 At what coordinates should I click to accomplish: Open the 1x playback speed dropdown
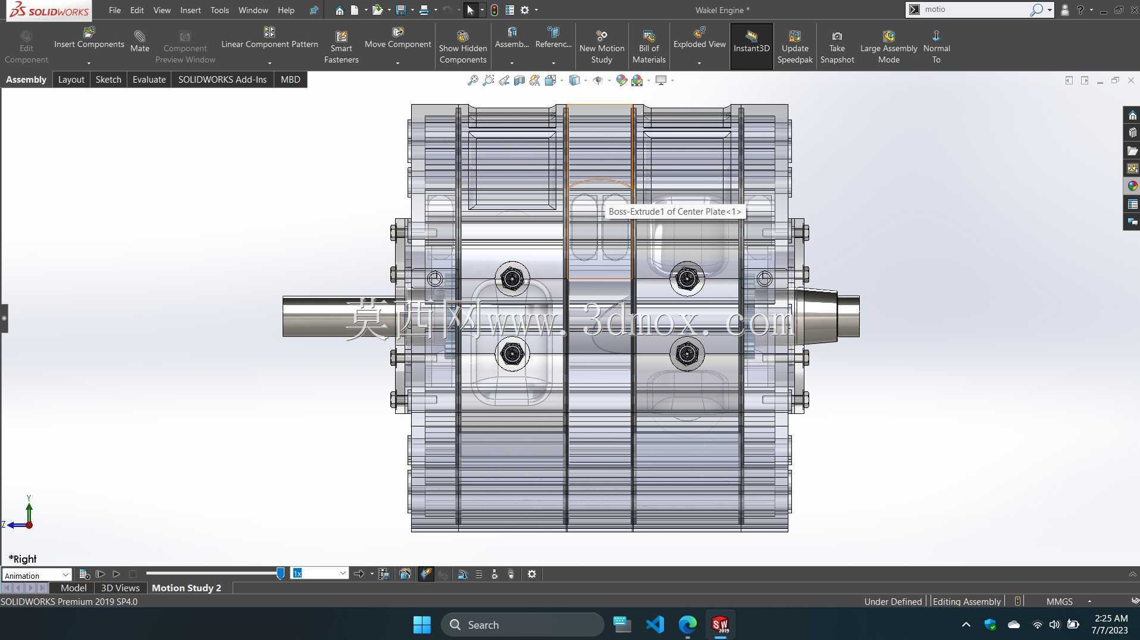coord(319,573)
